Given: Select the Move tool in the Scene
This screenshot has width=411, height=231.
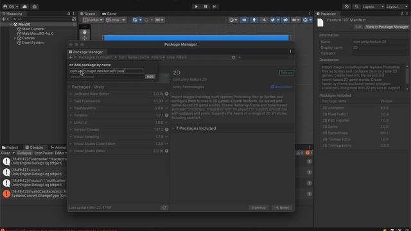Looking at the screenshot, I should tap(84, 38).
